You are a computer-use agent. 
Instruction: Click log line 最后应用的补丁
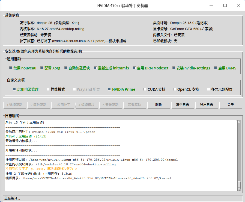50,132
